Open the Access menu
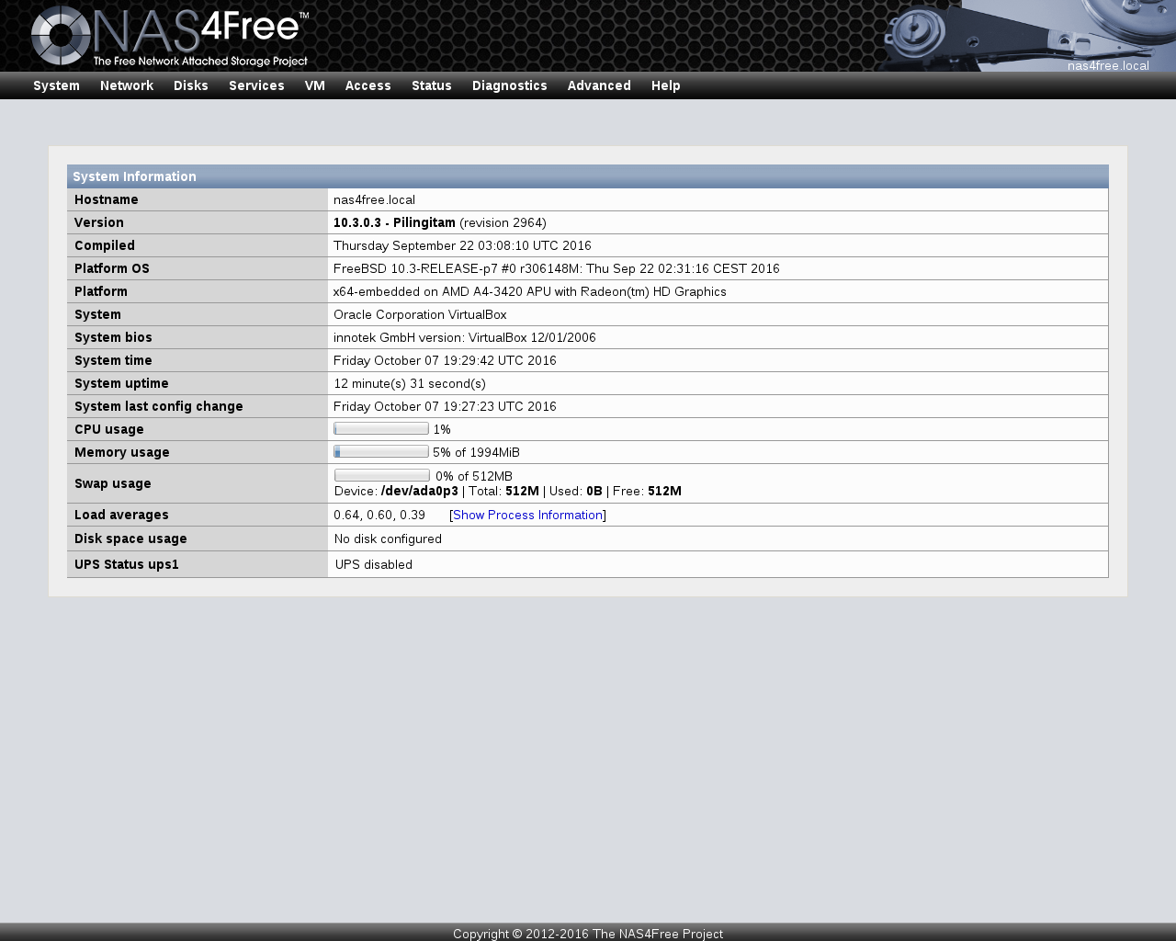 click(x=368, y=85)
